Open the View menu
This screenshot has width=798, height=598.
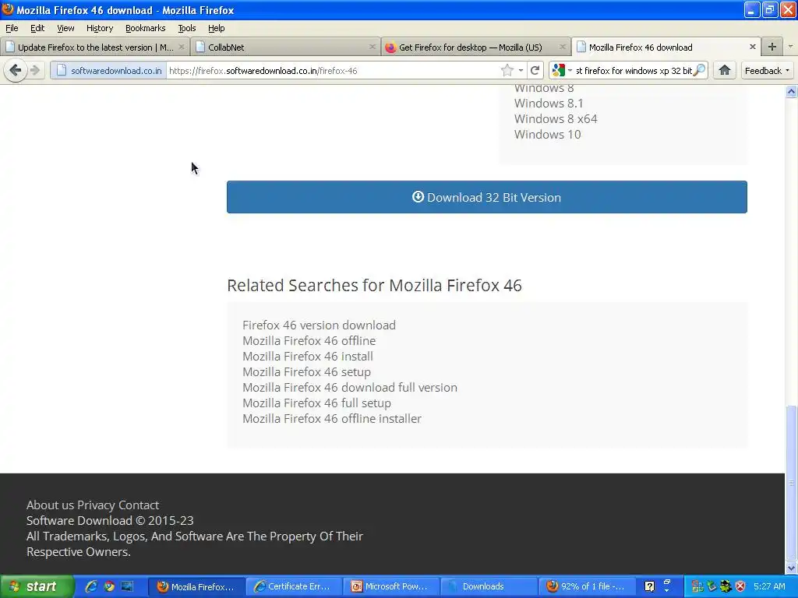(x=65, y=28)
